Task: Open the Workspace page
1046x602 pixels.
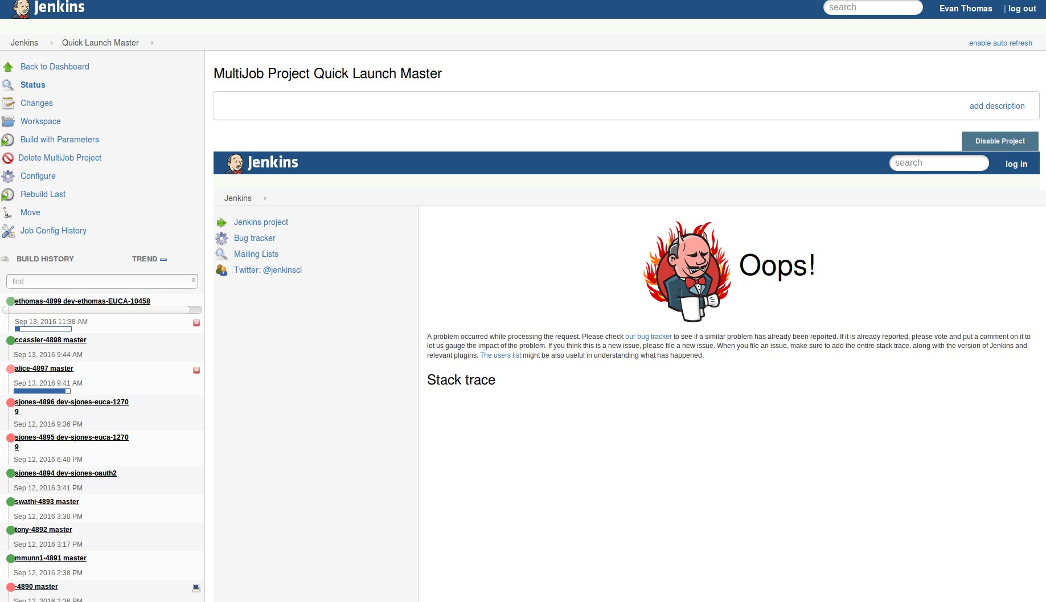Action: (x=40, y=121)
